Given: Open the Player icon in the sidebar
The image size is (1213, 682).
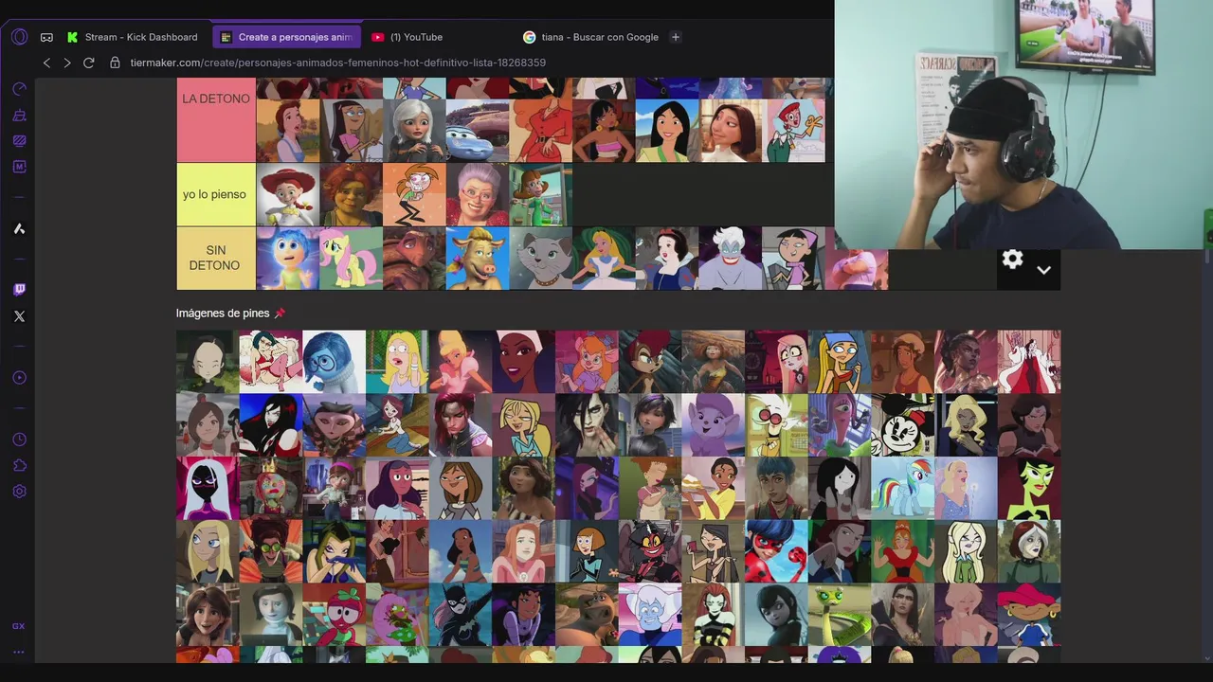Looking at the screenshot, I should coord(19,378).
